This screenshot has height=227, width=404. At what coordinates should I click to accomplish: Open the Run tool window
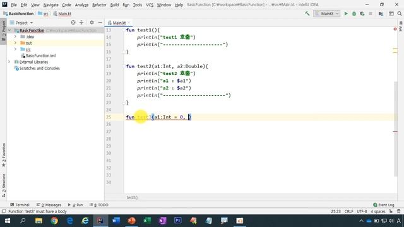pyautogui.click(x=76, y=205)
